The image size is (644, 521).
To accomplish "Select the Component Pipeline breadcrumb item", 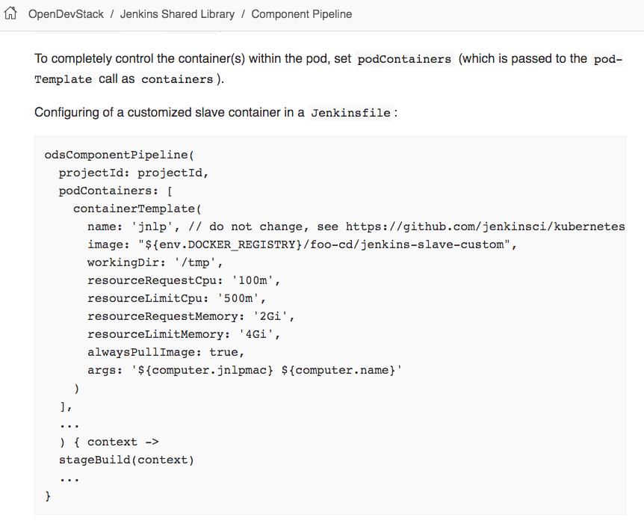I will tap(301, 13).
